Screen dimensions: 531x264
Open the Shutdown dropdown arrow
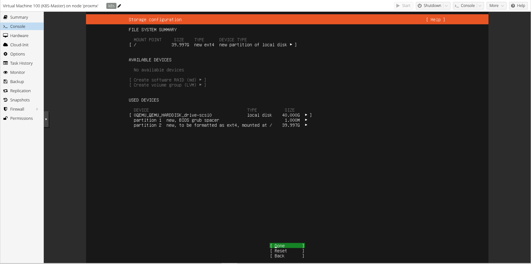point(447,6)
